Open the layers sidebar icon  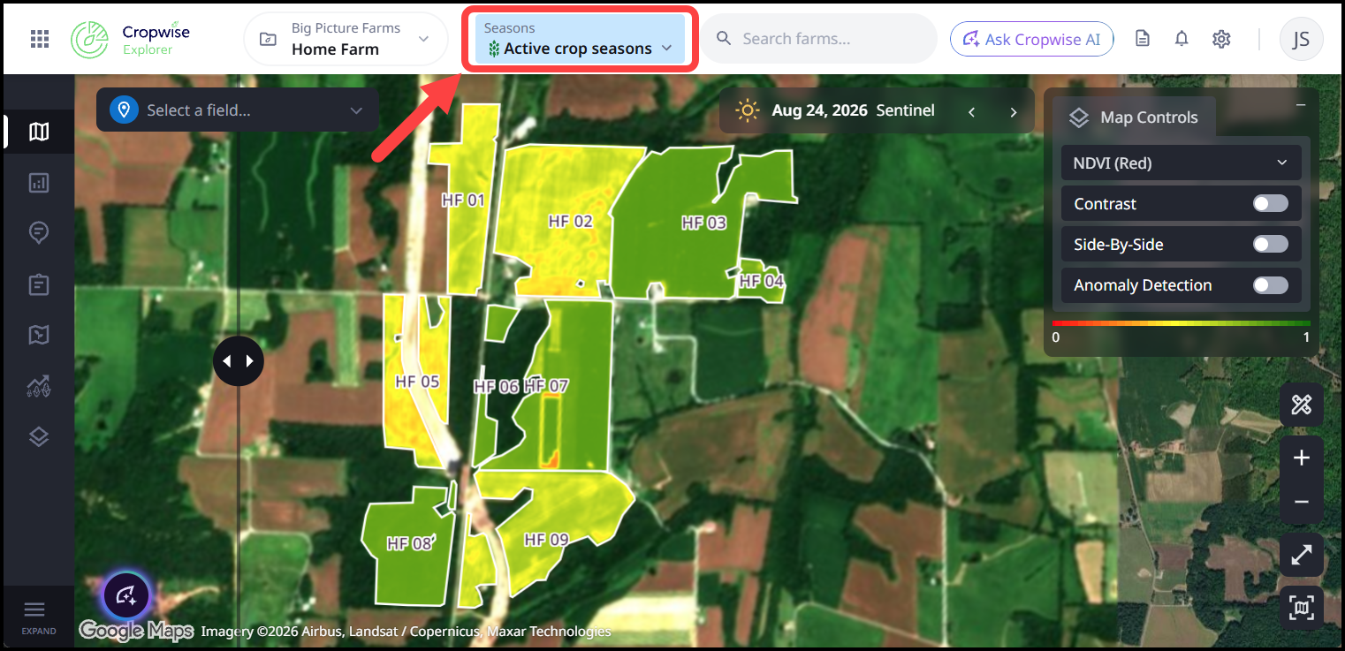pyautogui.click(x=39, y=436)
